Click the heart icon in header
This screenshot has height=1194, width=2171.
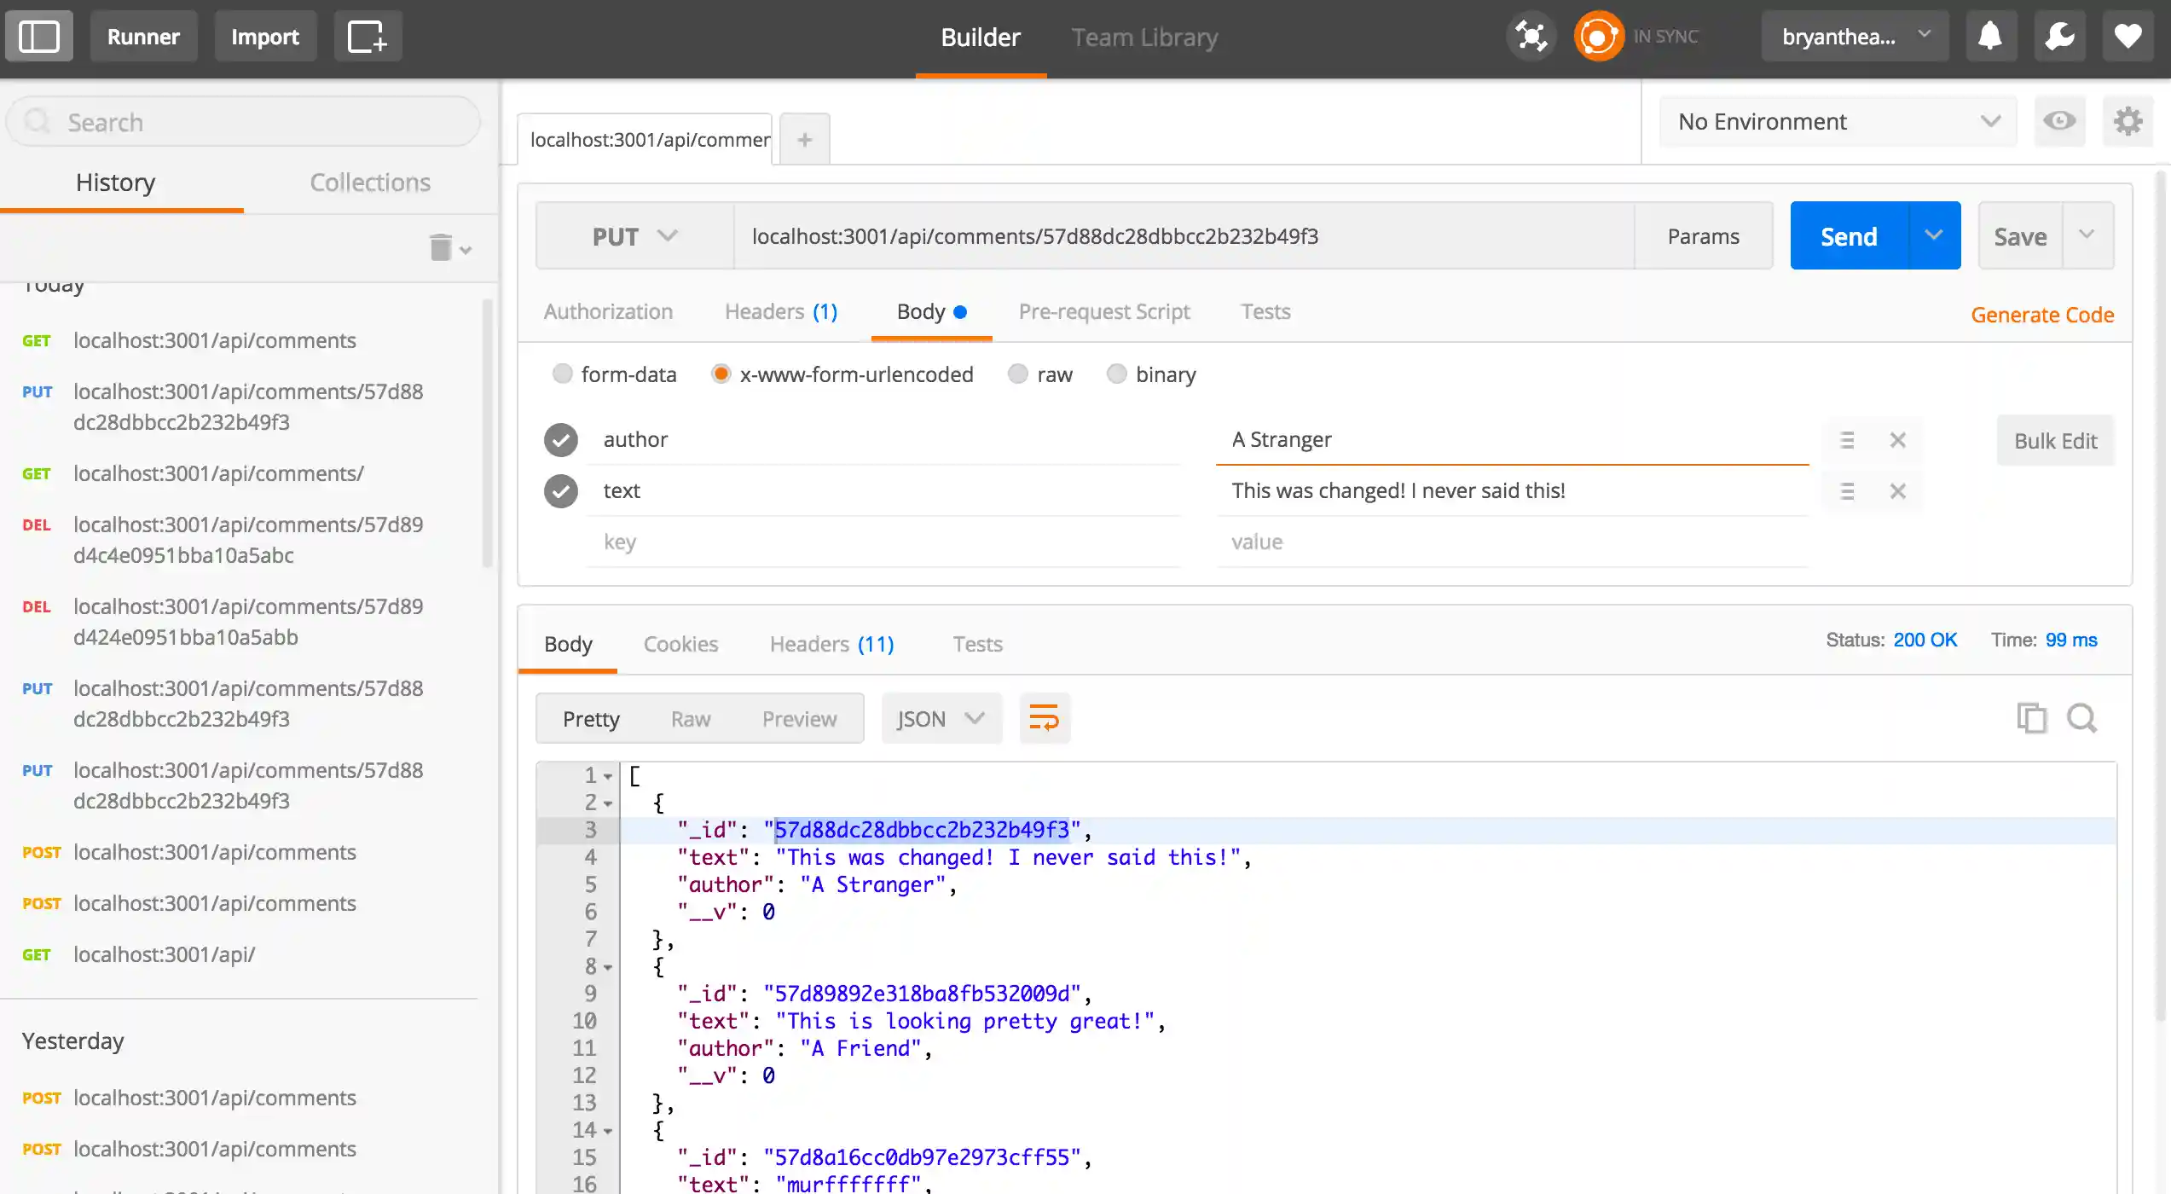[x=2128, y=37]
